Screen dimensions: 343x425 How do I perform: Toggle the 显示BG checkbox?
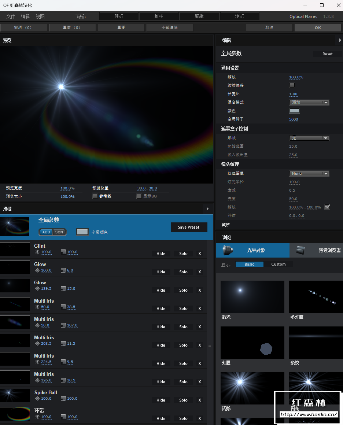point(139,196)
